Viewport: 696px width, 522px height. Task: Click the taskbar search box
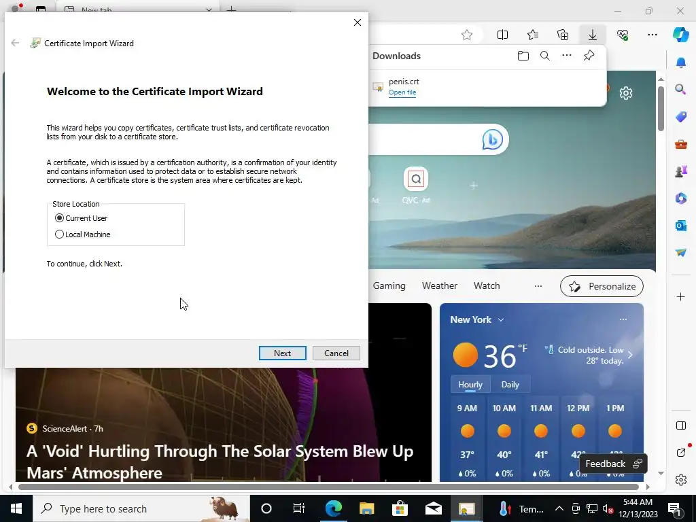141,508
